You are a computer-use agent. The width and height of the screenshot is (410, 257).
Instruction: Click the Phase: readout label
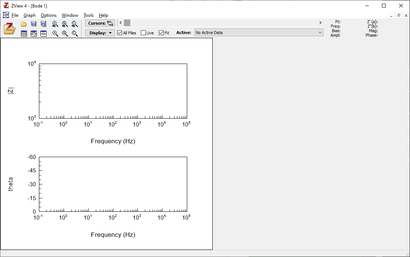click(371, 35)
